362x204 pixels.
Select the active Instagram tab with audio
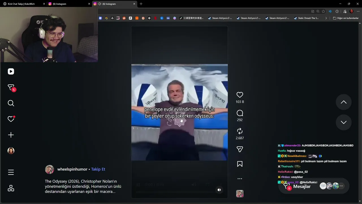[x=115, y=4]
